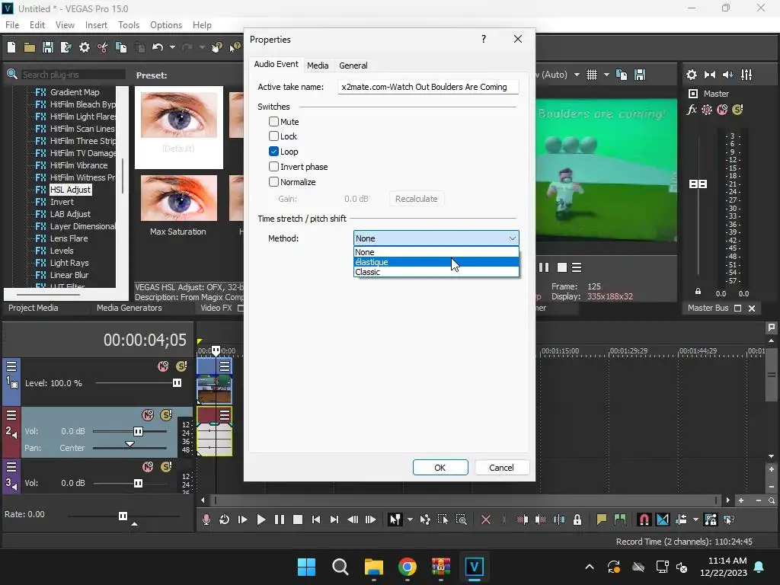Image resolution: width=780 pixels, height=585 pixels.
Task: Click Cancel in the Properties dialog
Action: 501,468
